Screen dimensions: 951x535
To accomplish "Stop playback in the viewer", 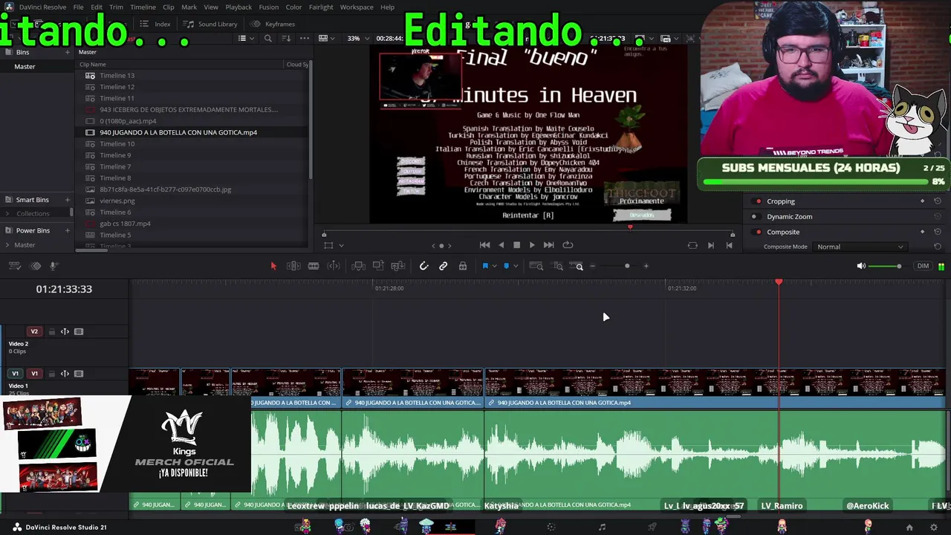I will [x=516, y=245].
